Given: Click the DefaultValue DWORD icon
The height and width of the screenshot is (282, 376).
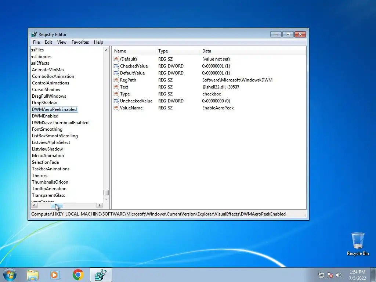Looking at the screenshot, I should tap(116, 73).
